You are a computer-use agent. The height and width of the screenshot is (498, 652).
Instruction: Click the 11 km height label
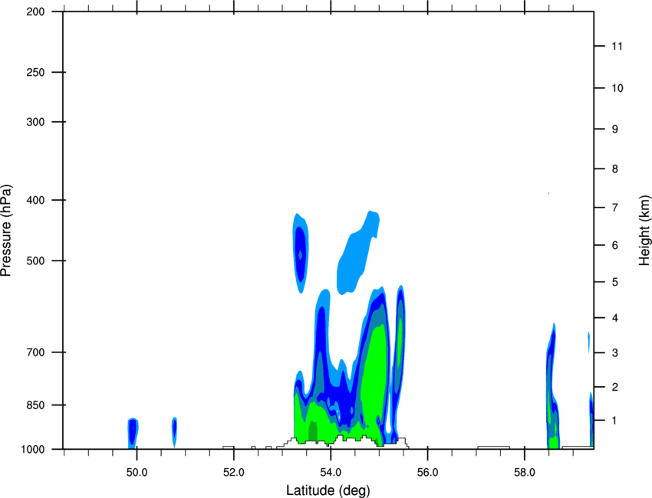click(617, 46)
